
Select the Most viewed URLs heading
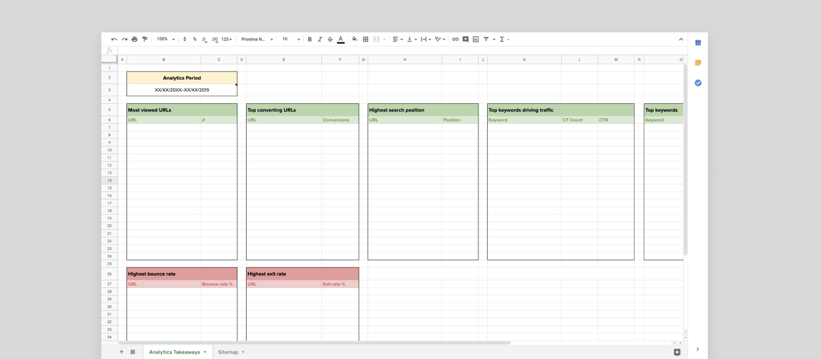[149, 110]
